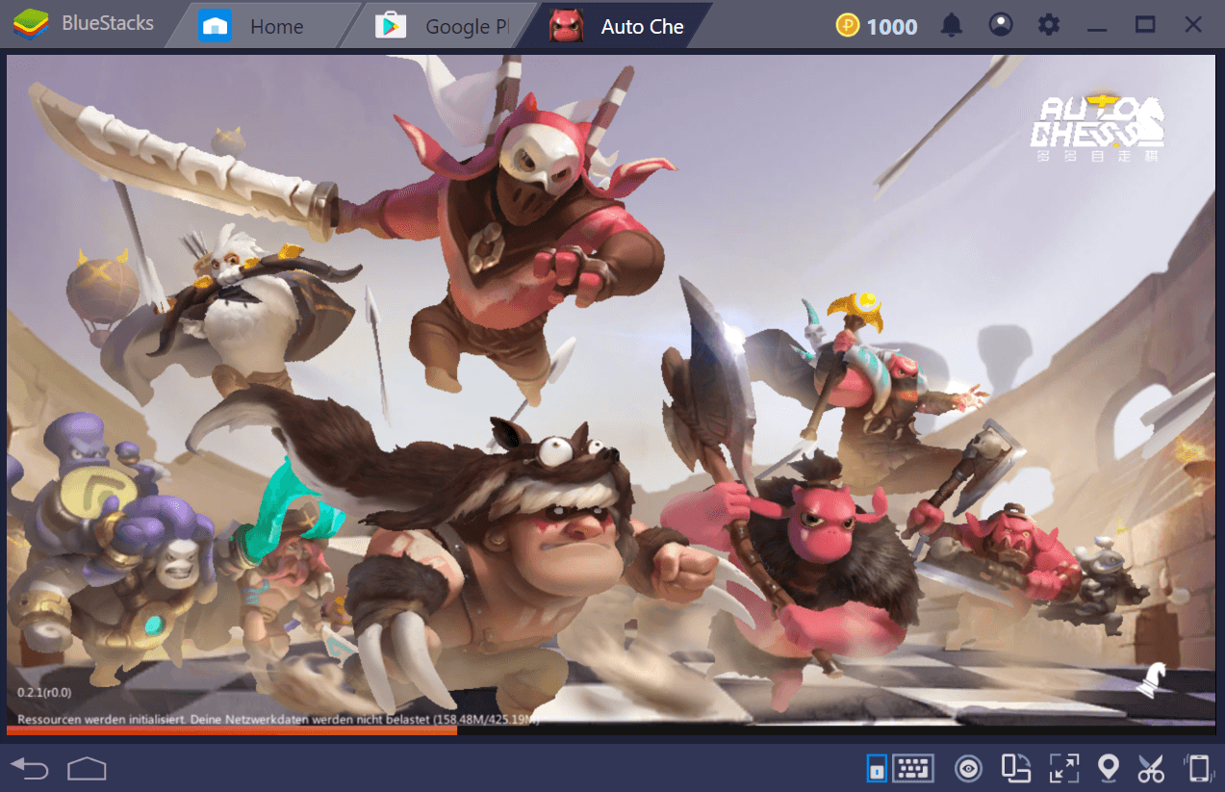Viewport: 1225px width, 792px height.
Task: Open the user account icon
Action: click(1001, 25)
